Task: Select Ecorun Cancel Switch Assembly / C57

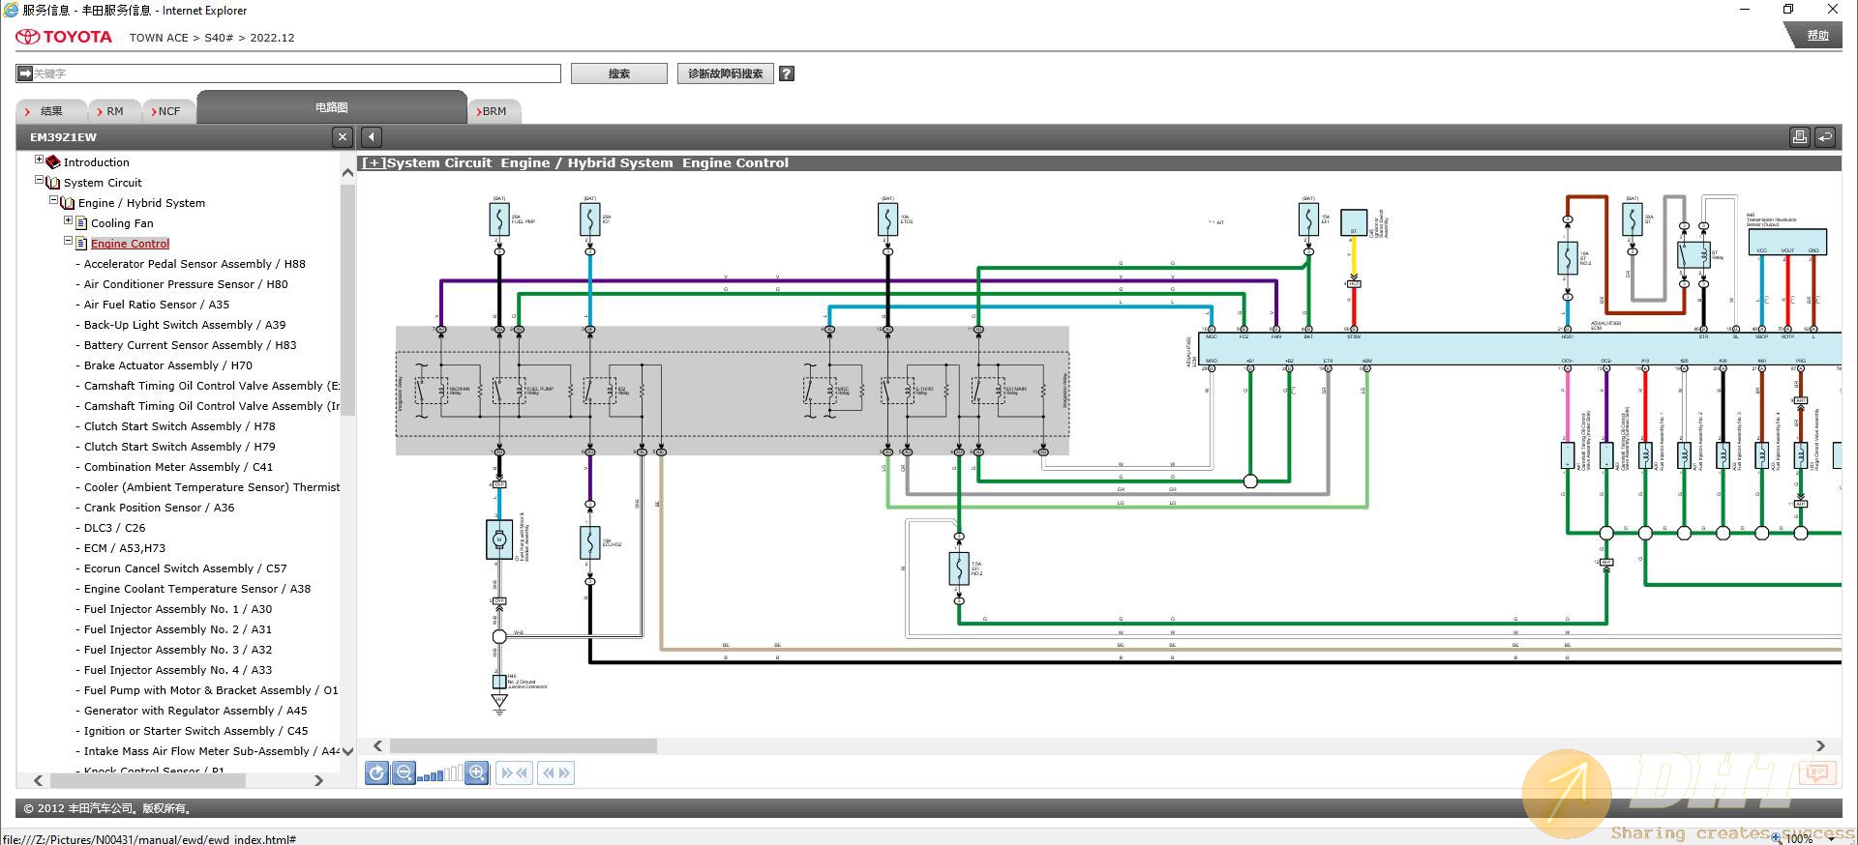Action: (x=186, y=568)
